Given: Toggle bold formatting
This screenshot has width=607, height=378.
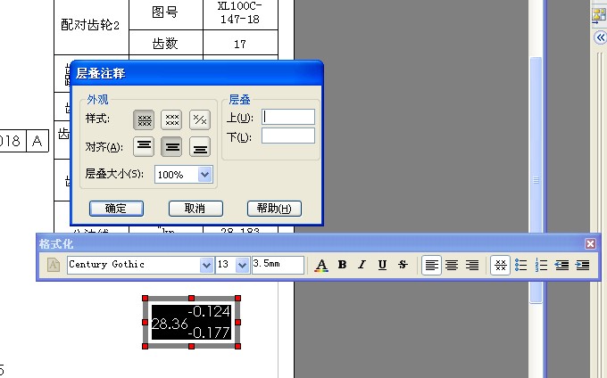Looking at the screenshot, I should [342, 265].
